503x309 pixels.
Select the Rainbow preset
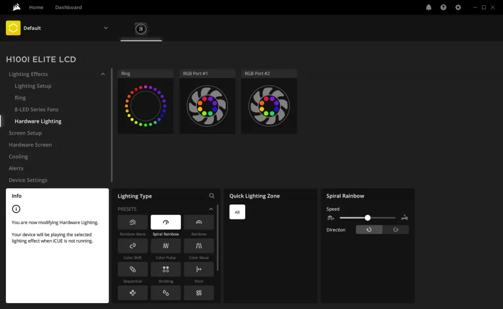[199, 222]
